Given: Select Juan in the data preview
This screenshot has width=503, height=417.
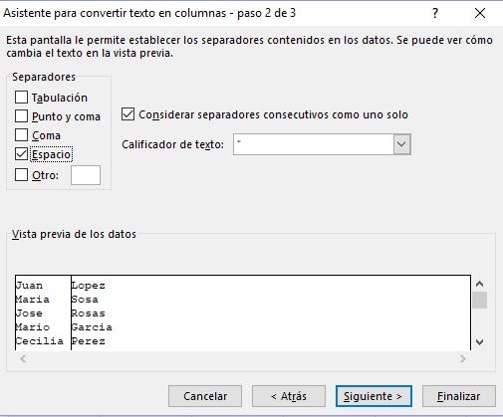Looking at the screenshot, I should coord(29,286).
